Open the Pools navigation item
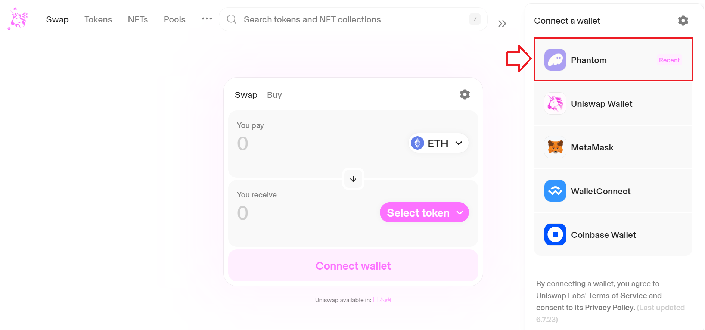 click(x=174, y=19)
